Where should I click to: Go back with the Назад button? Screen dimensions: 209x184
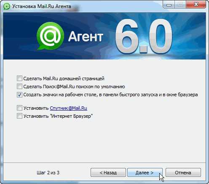(x=108, y=173)
